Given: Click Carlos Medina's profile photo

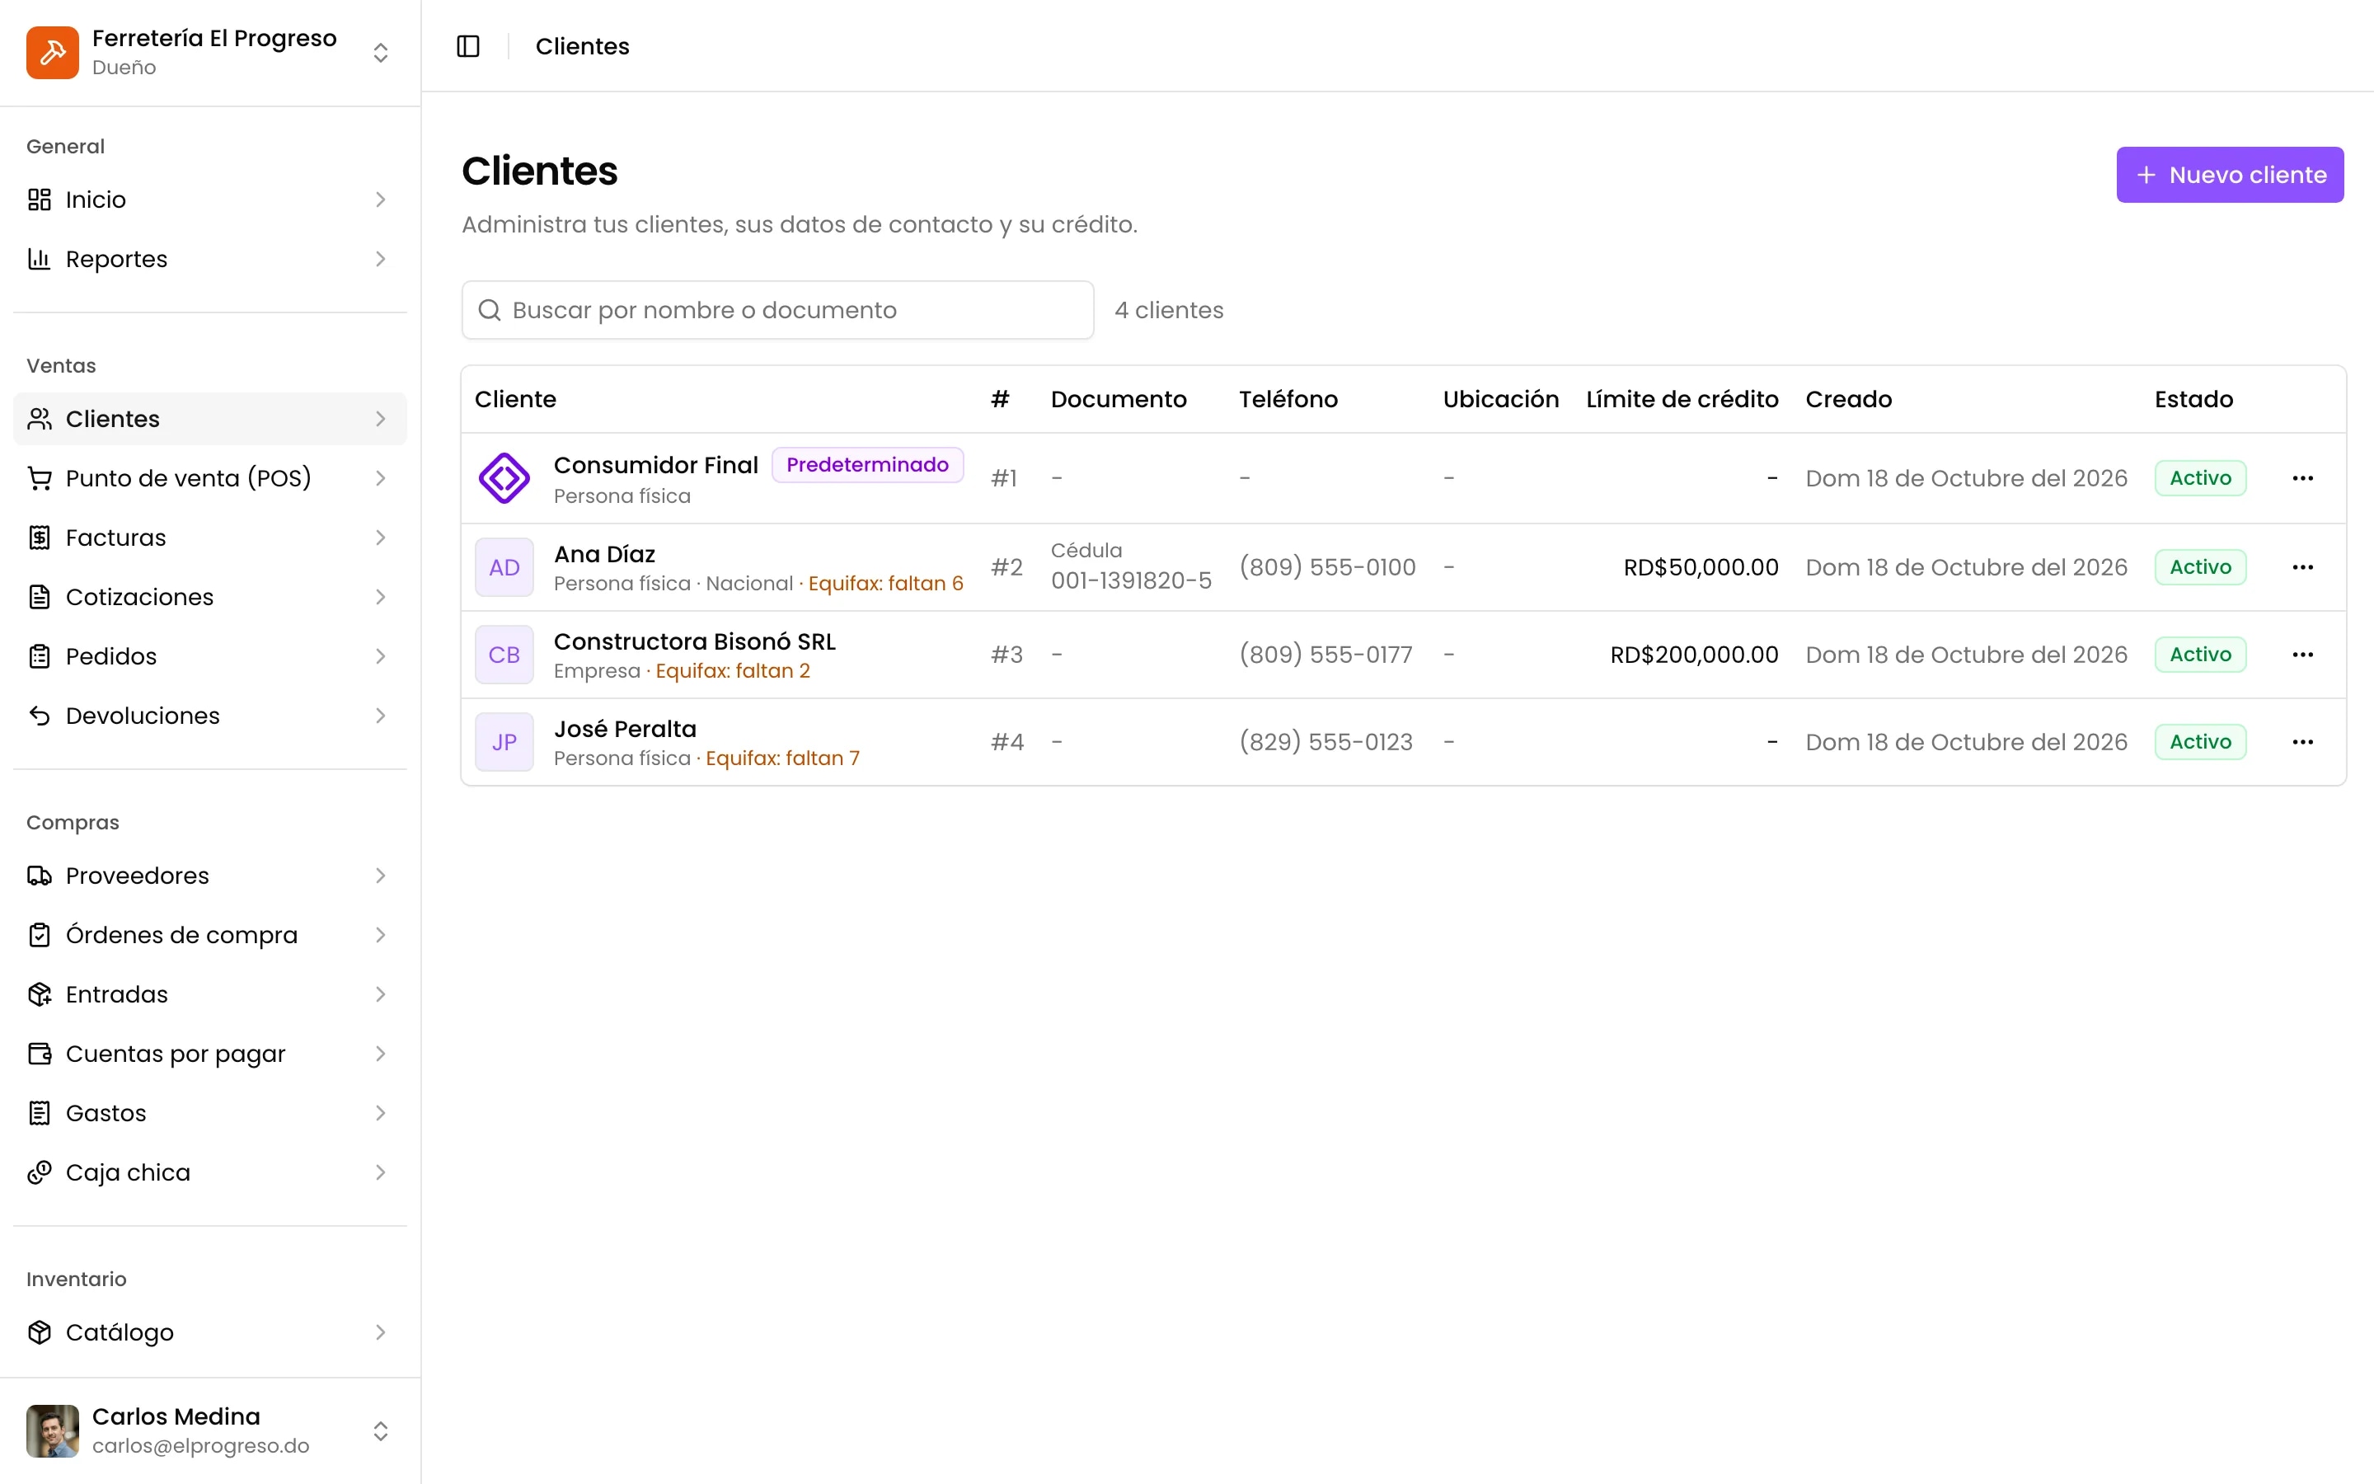Looking at the screenshot, I should (52, 1431).
